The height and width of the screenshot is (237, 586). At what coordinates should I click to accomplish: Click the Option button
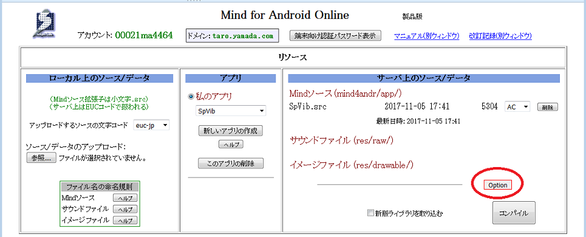tap(498, 185)
